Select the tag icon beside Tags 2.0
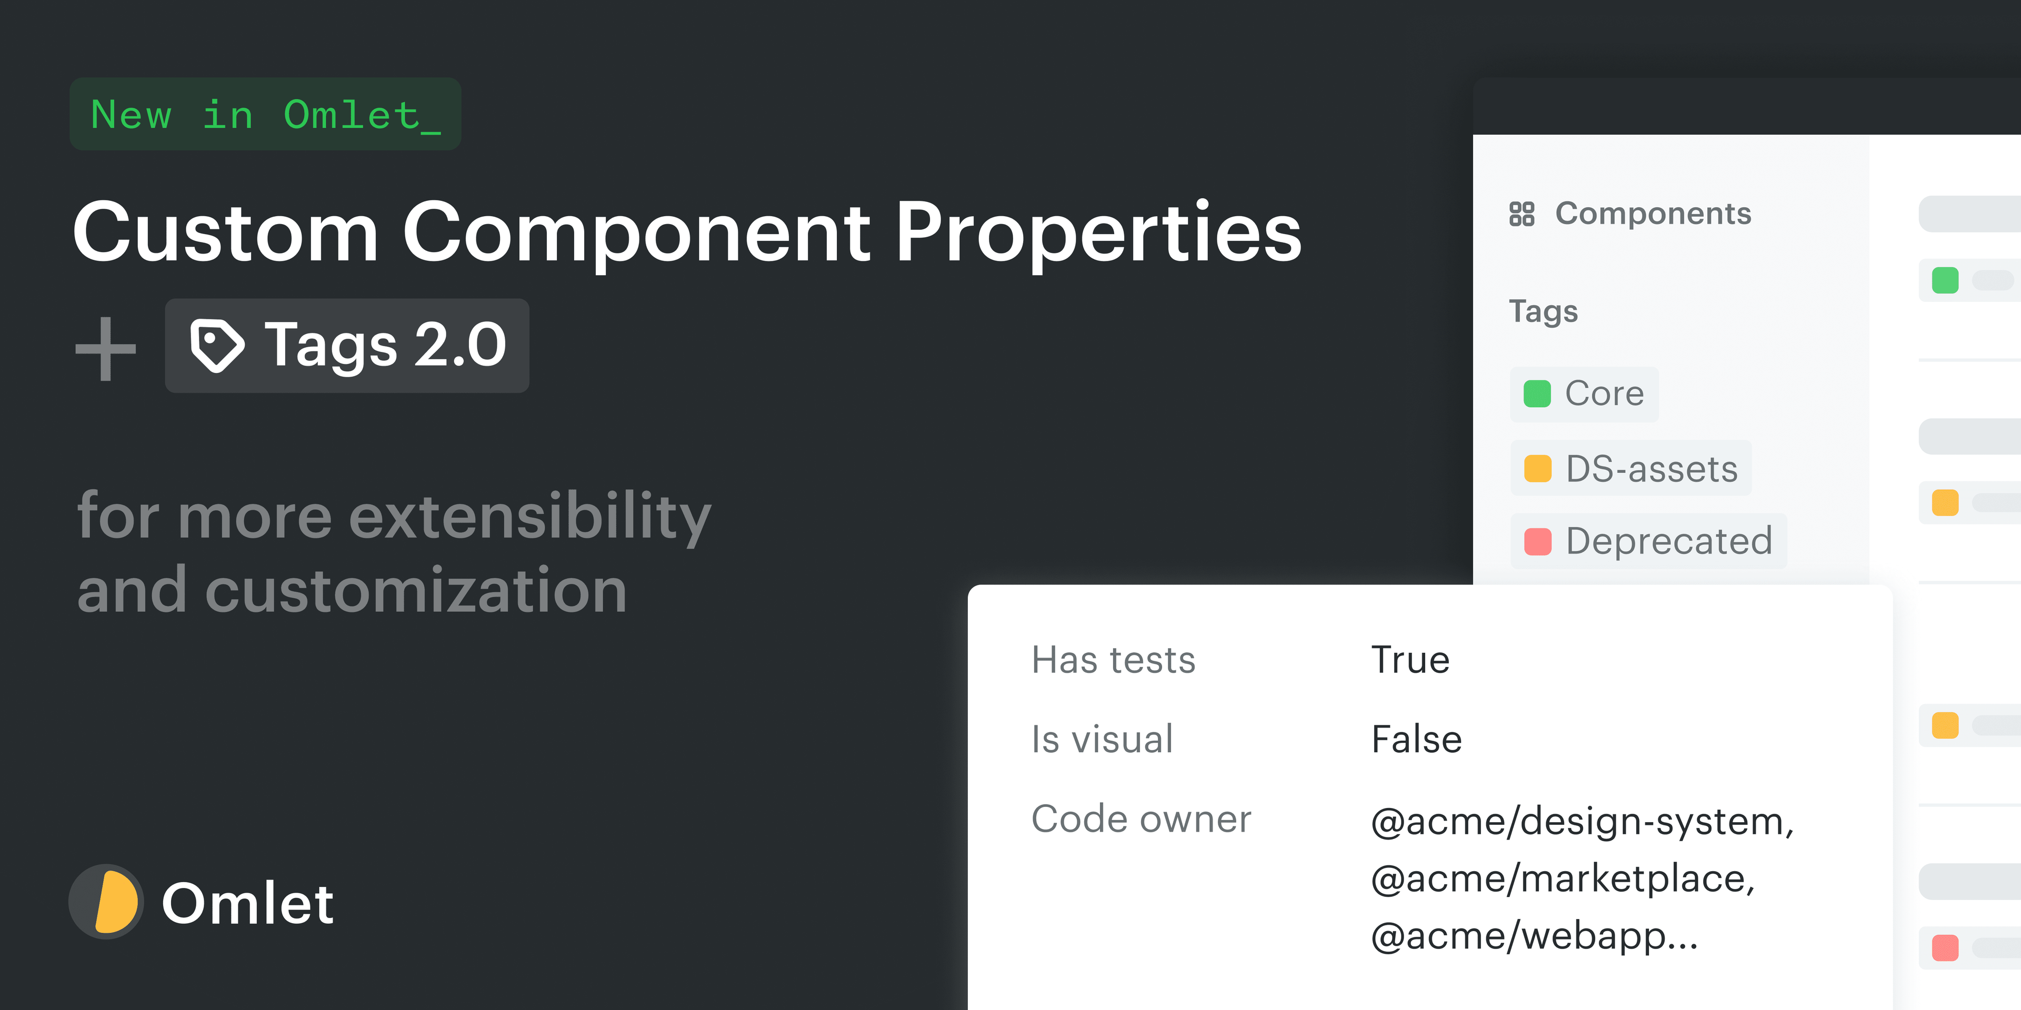This screenshot has width=2021, height=1010. [218, 346]
